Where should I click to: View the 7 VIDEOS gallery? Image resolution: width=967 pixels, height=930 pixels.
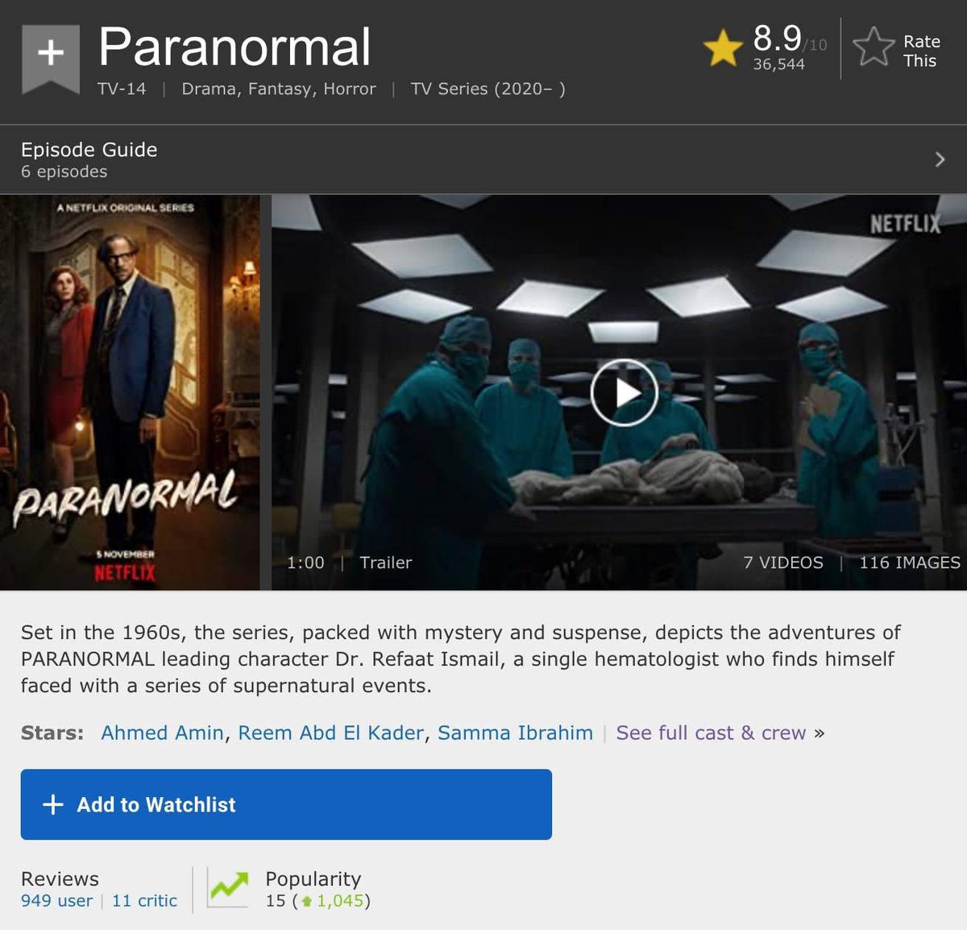click(783, 563)
